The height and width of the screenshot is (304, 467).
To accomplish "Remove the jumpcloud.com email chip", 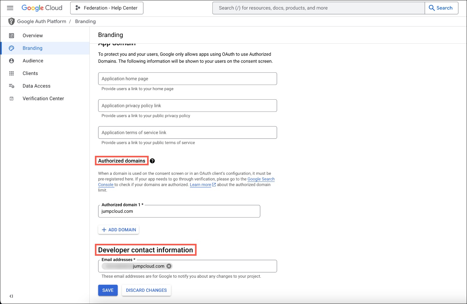I will point(168,266).
